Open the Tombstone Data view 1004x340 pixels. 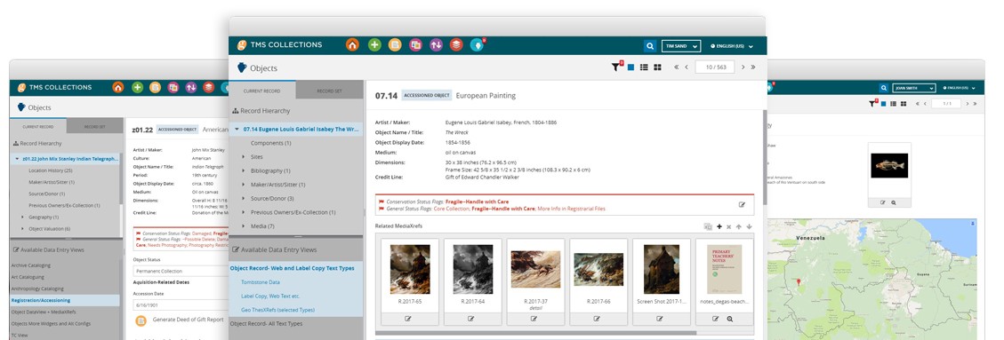[x=260, y=281]
